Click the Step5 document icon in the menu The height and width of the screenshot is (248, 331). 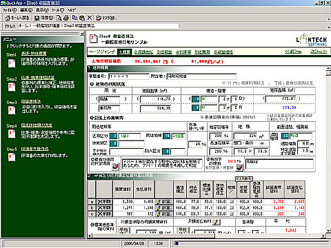tap(12, 157)
